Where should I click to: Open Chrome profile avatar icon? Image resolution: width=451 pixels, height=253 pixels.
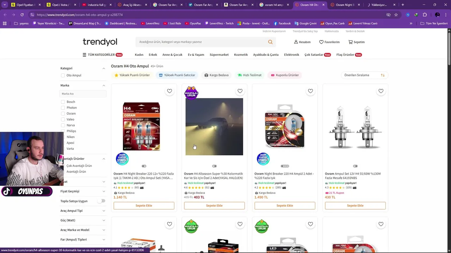point(437,15)
